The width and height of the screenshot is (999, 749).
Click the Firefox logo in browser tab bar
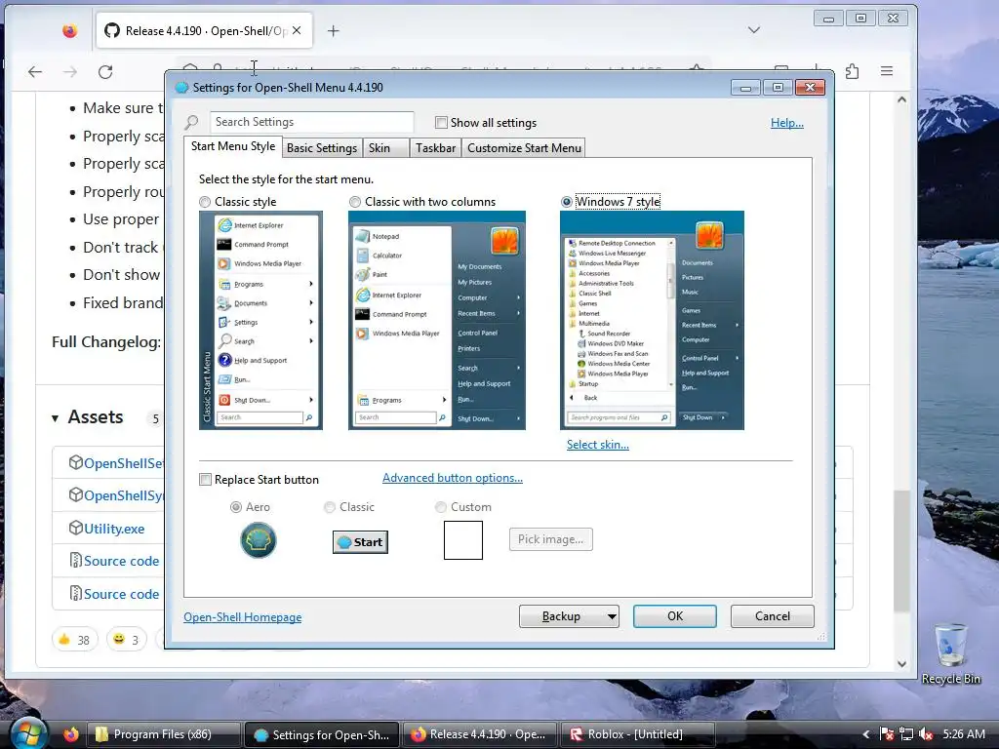point(69,30)
